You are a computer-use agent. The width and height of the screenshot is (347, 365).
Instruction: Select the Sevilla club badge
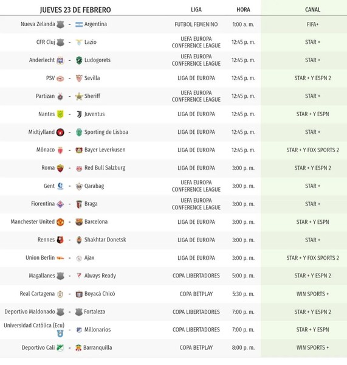79,78
